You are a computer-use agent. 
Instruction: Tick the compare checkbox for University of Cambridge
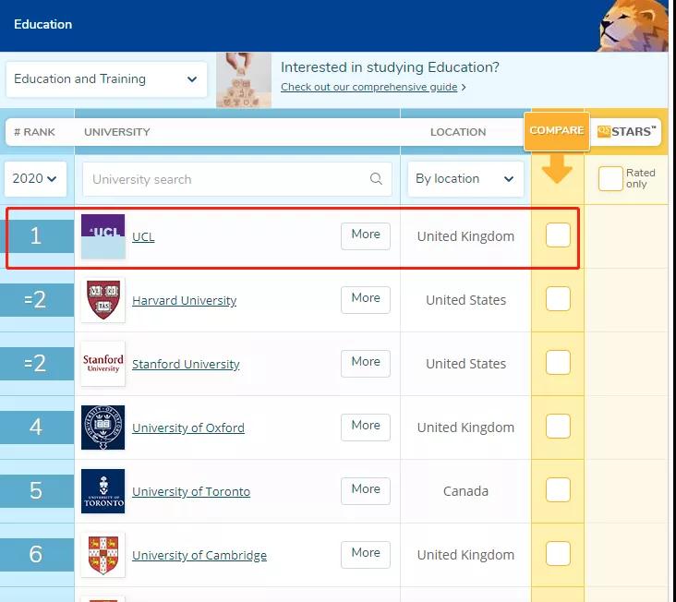point(558,554)
